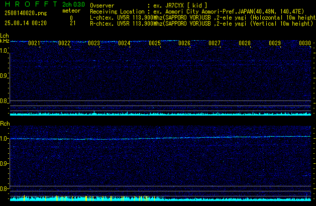Click the Lch cyan intensity bar graph
This screenshot has height=206, width=316.
pos(161,114)
